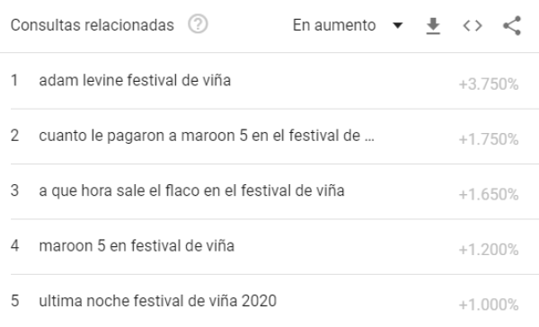
Task: Select ultima noche festival de viña 2020
Action: [158, 301]
